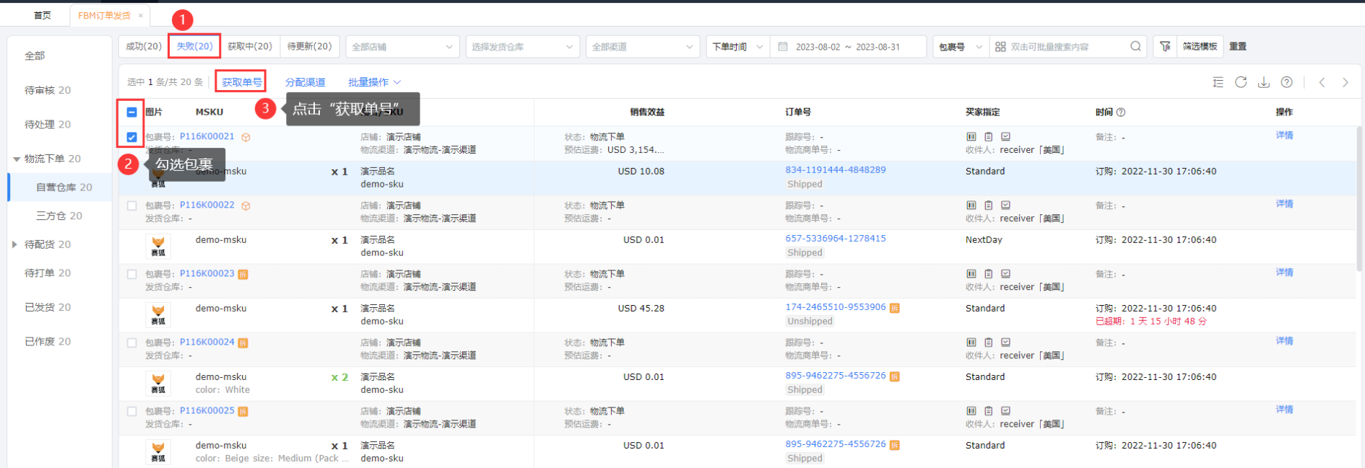Screen dimensions: 1365x468
Task: Go to next page arrow
Action: coord(1345,82)
